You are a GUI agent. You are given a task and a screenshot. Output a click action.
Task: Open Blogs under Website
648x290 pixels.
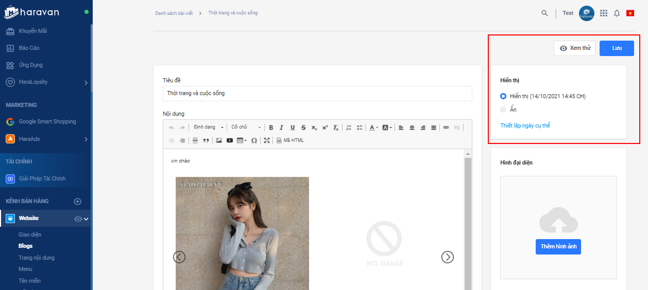[26, 246]
